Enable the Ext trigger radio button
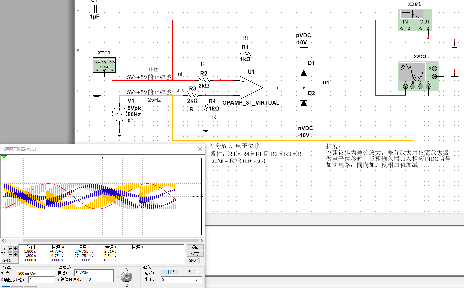The width and height of the screenshot is (464, 288). (x=197, y=272)
